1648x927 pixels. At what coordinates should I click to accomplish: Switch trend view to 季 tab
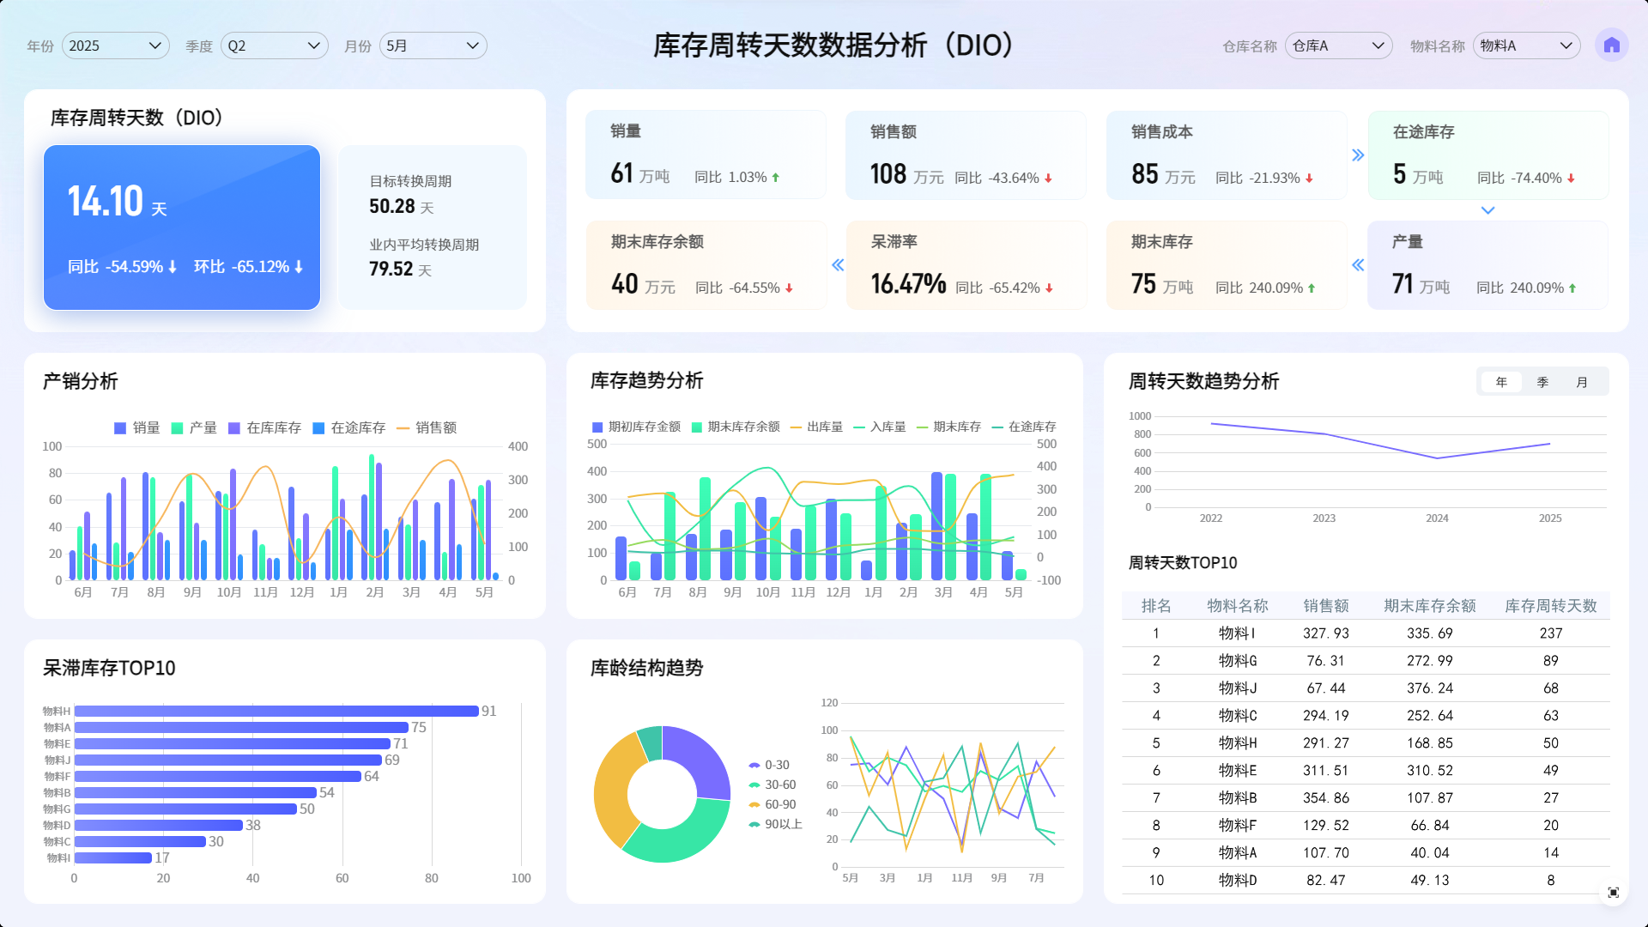click(x=1542, y=382)
